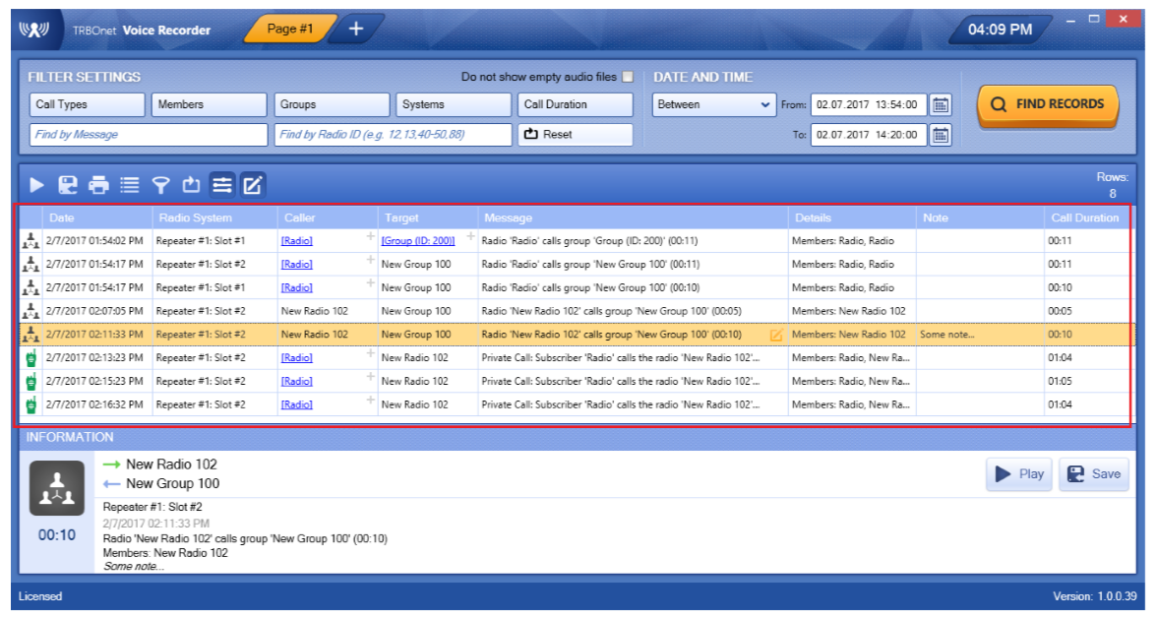Open the '[Group (ID: 200)]' target link
1157x619 pixels.
coord(417,240)
